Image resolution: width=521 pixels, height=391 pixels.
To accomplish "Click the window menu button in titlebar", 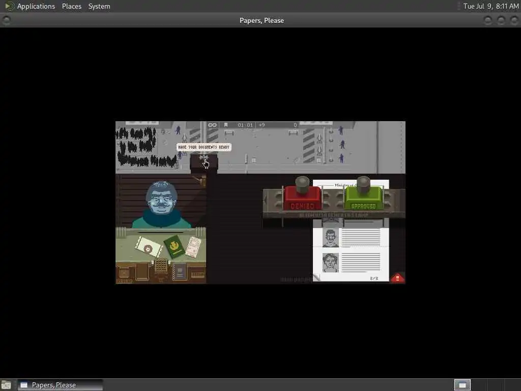I will click(x=6, y=20).
